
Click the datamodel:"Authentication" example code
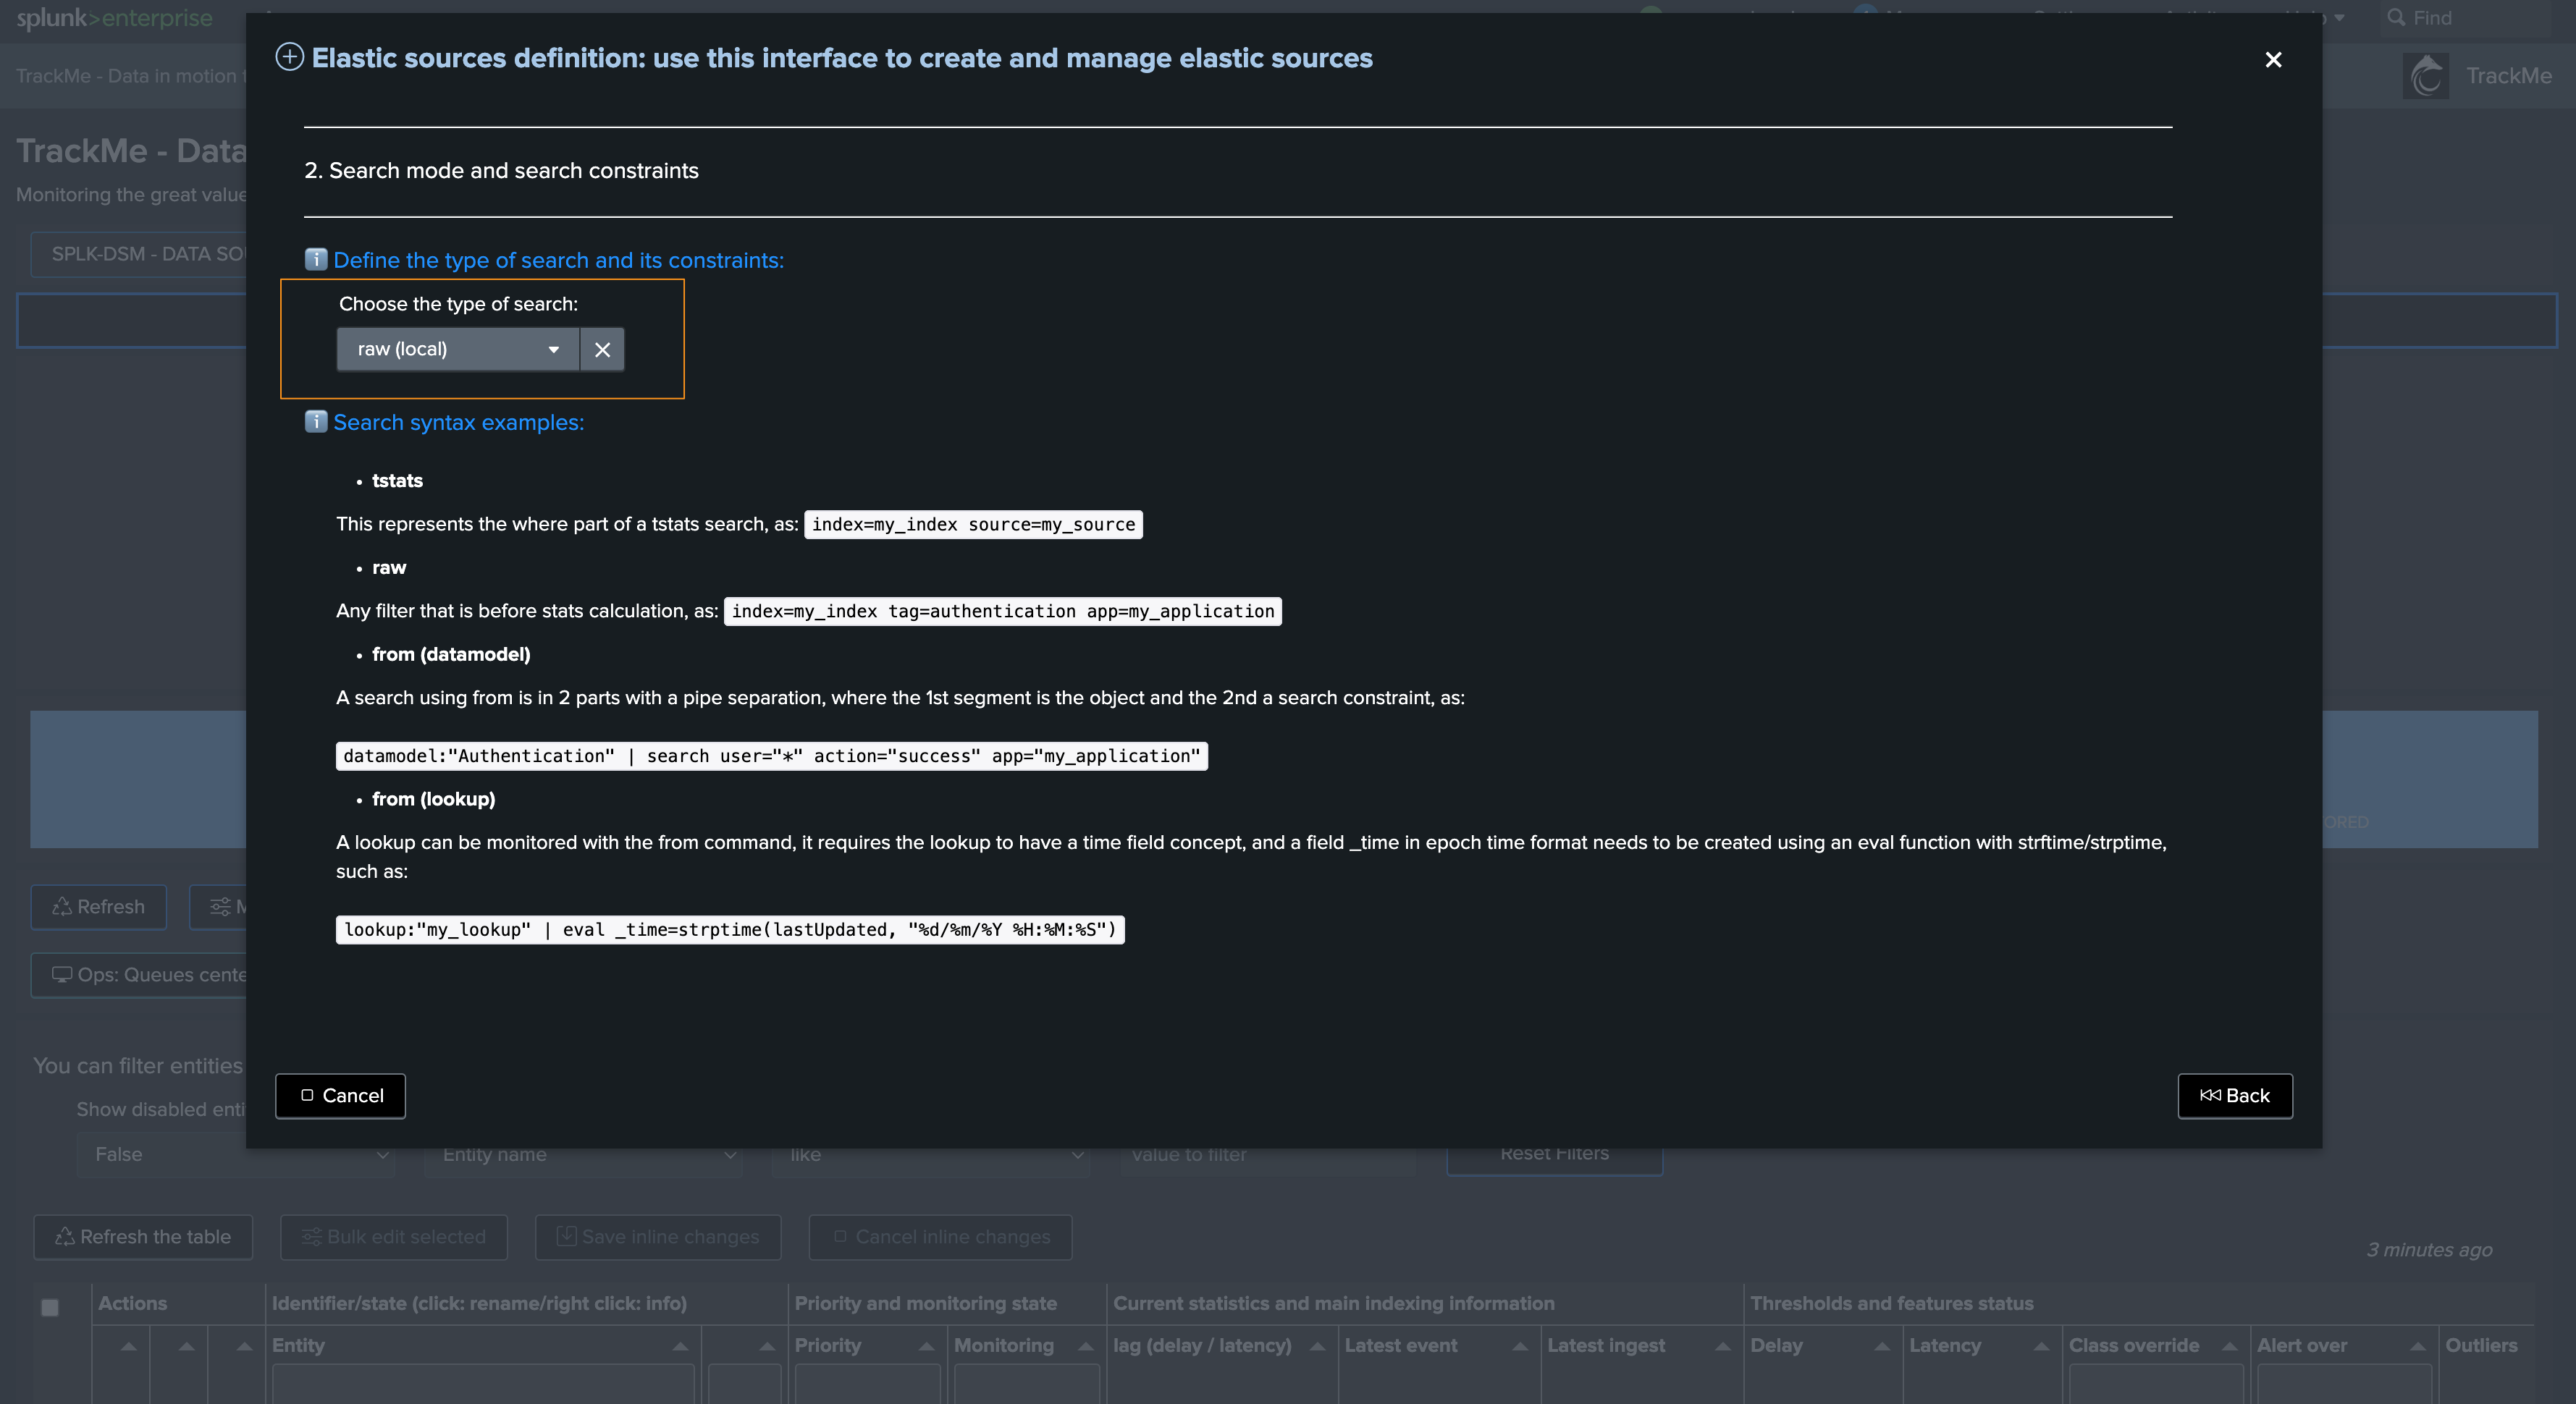click(772, 756)
